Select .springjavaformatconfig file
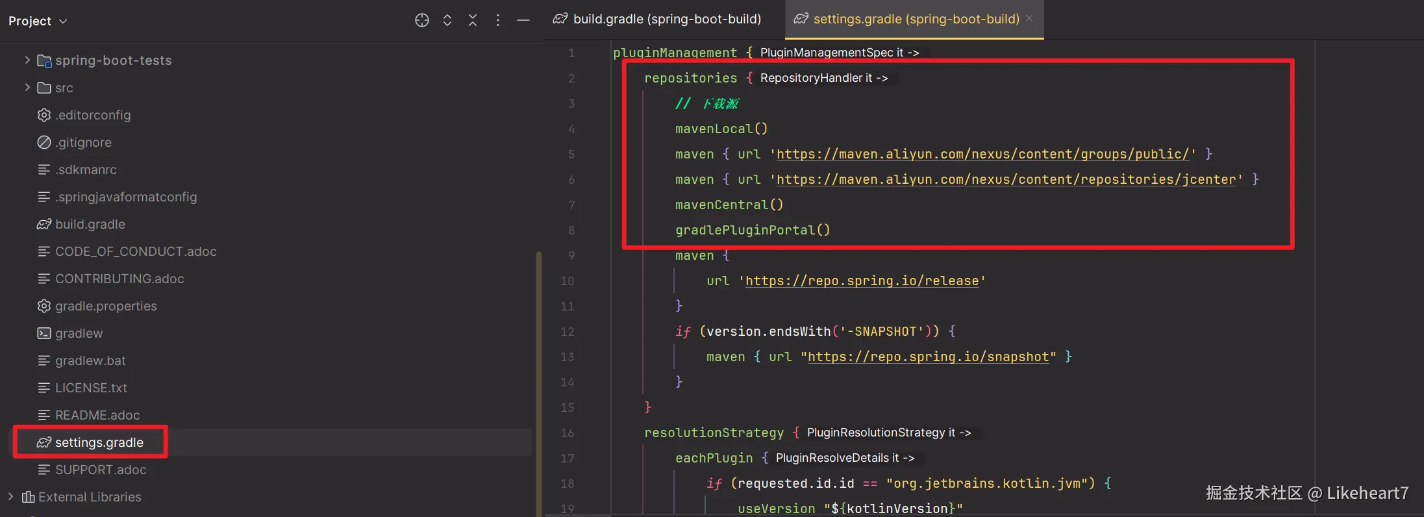The height and width of the screenshot is (517, 1424). point(126,197)
